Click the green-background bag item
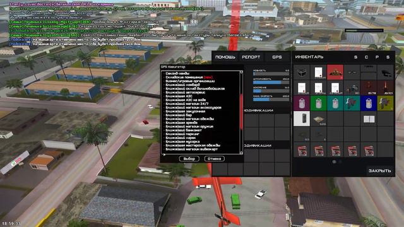The width and height of the screenshot is (404, 227). [x=318, y=103]
